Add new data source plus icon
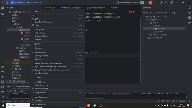The height and width of the screenshot is (108, 192). tap(144, 13)
